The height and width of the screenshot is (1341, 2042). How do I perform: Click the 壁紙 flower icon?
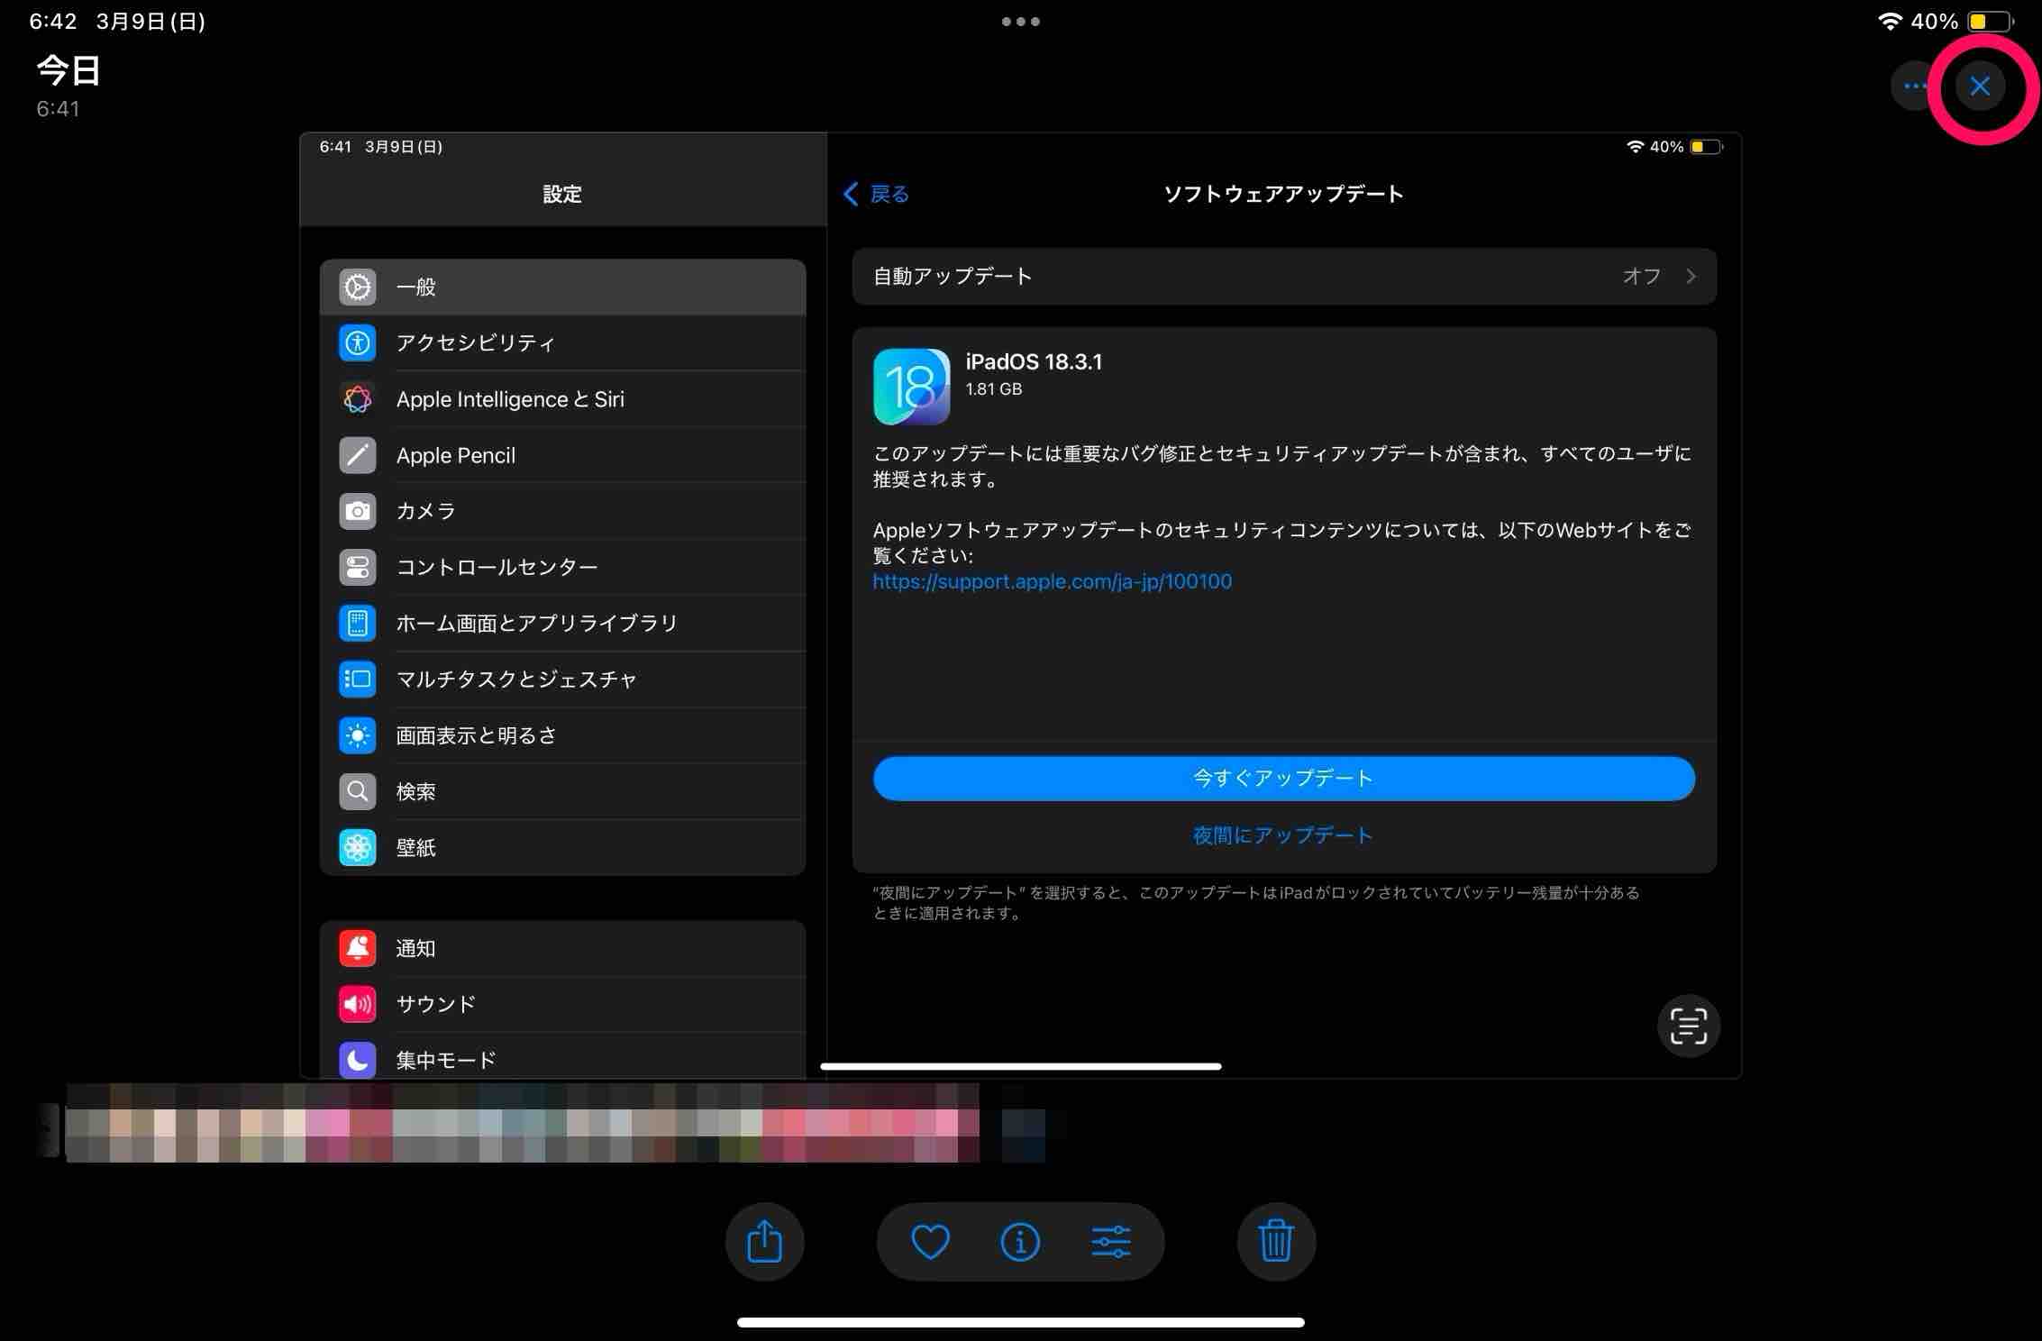pos(358,847)
